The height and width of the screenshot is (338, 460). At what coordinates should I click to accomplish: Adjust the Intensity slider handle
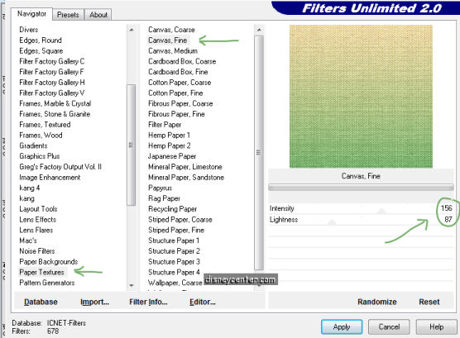381,211
